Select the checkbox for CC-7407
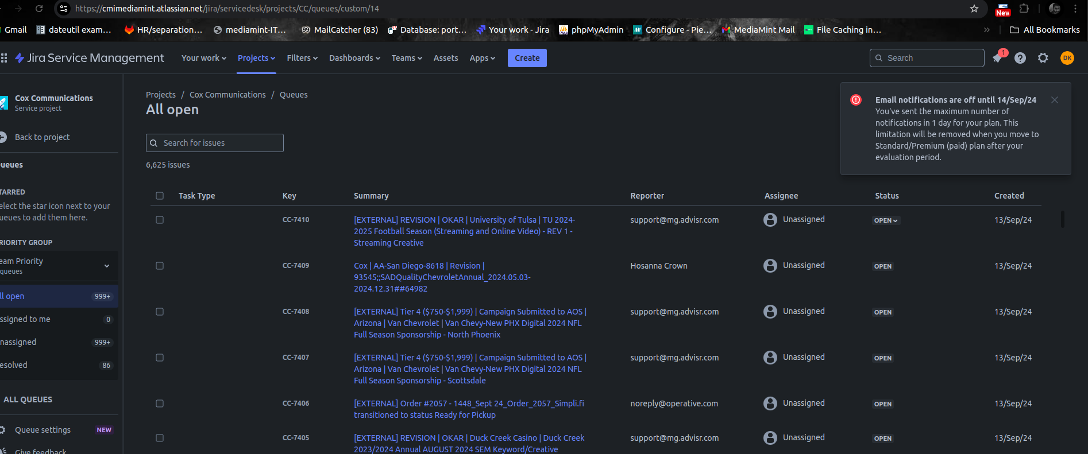The height and width of the screenshot is (454, 1088). 160,358
